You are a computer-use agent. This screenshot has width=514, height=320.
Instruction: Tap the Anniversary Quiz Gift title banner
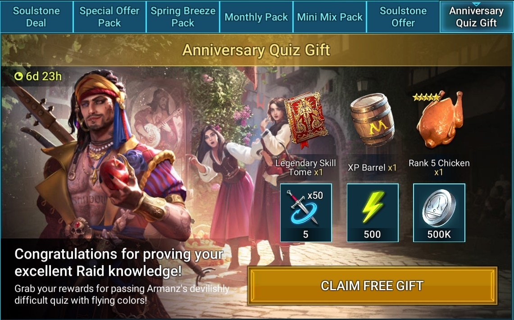(256, 50)
